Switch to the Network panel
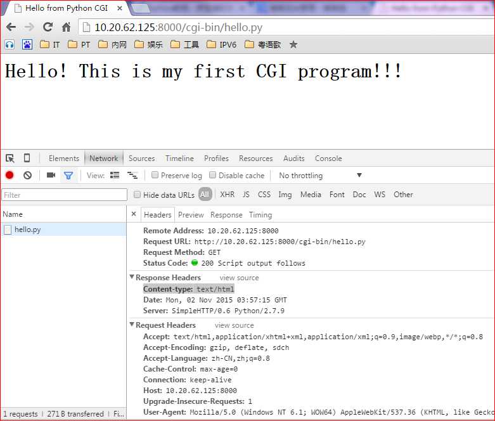The image size is (495, 421). click(103, 159)
